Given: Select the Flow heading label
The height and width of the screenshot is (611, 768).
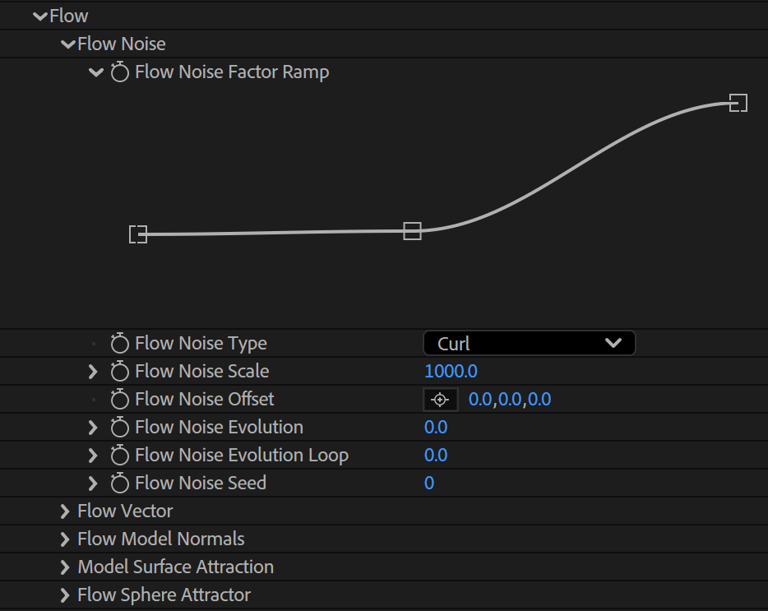Looking at the screenshot, I should (68, 16).
